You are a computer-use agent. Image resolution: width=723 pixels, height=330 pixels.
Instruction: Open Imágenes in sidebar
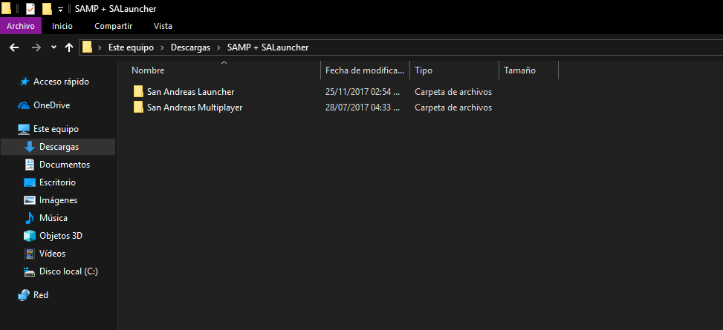click(x=59, y=201)
